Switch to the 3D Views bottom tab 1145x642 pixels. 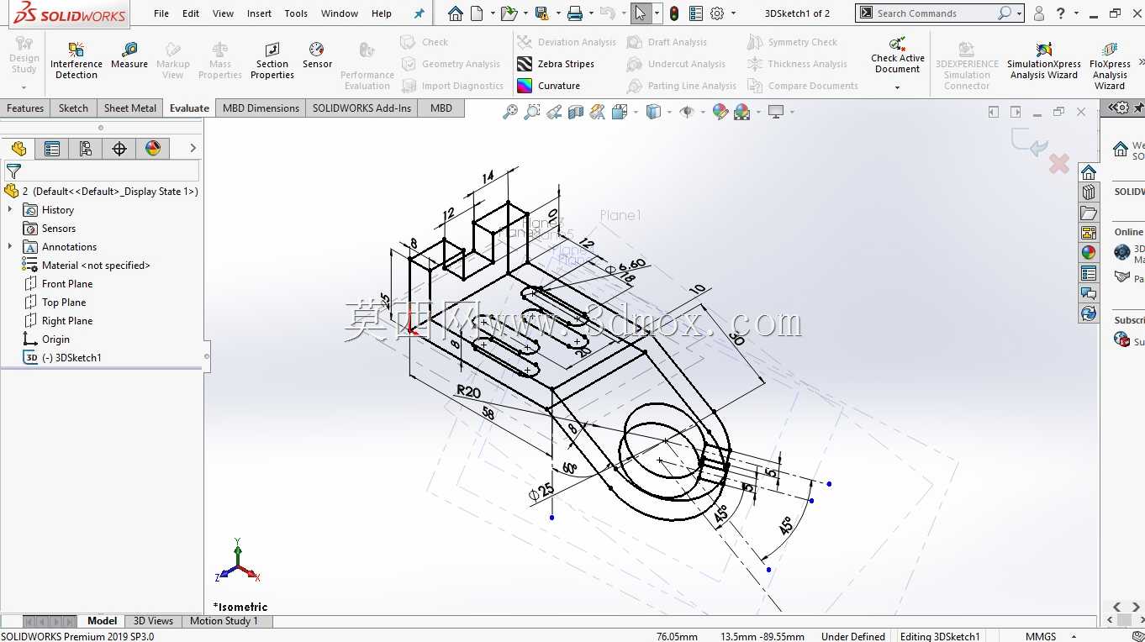pos(153,621)
